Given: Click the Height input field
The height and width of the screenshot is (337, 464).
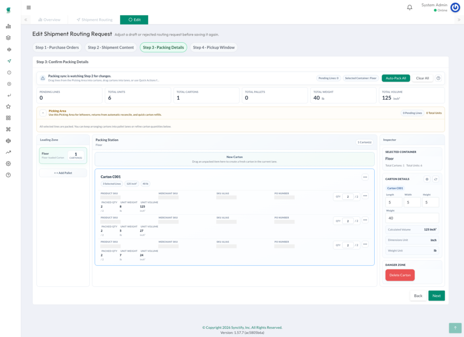Looking at the screenshot, I should [430, 202].
